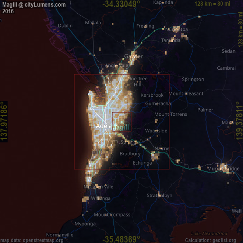The image size is (243, 243).
Task: Select the Tanunda town label
Action: tap(171, 40)
